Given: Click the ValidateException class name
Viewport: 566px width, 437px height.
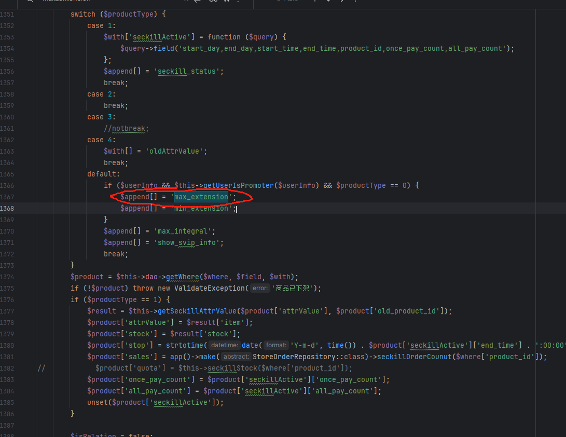Looking at the screenshot, I should pos(211,288).
